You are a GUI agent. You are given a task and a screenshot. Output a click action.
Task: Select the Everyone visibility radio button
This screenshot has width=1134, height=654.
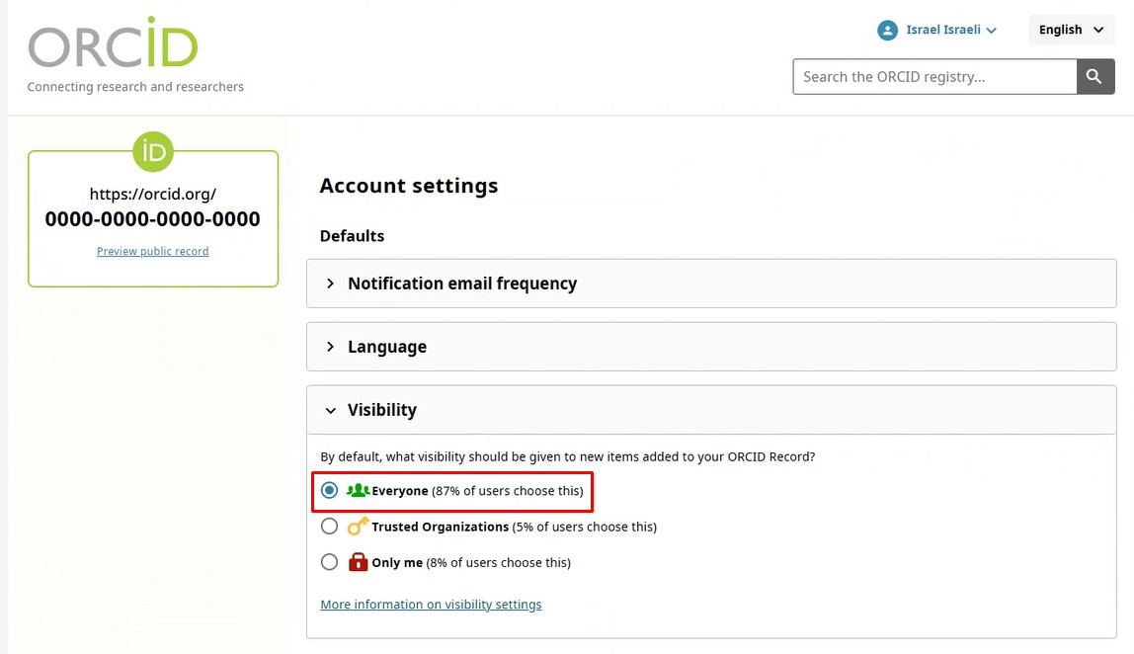tap(330, 491)
